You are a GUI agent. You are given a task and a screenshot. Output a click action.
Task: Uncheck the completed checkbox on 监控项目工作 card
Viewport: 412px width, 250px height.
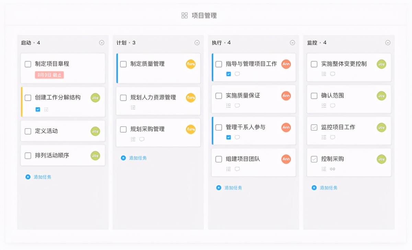(314, 127)
